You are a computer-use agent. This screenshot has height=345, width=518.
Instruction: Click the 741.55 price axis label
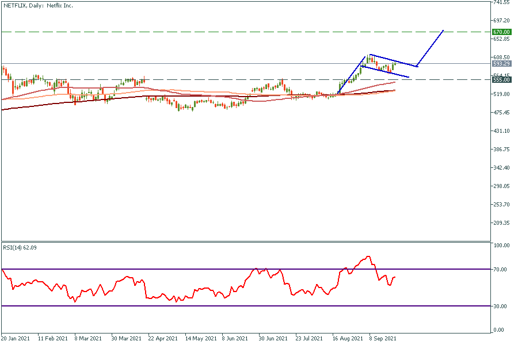(x=502, y=2)
